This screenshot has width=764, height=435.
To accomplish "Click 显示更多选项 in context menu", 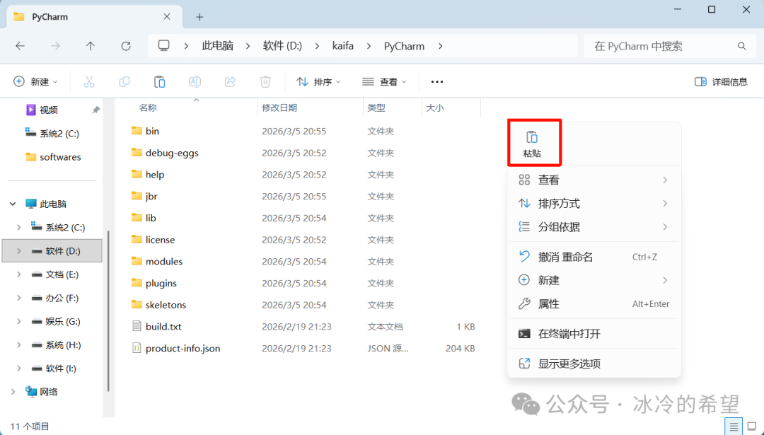I will (x=569, y=364).
